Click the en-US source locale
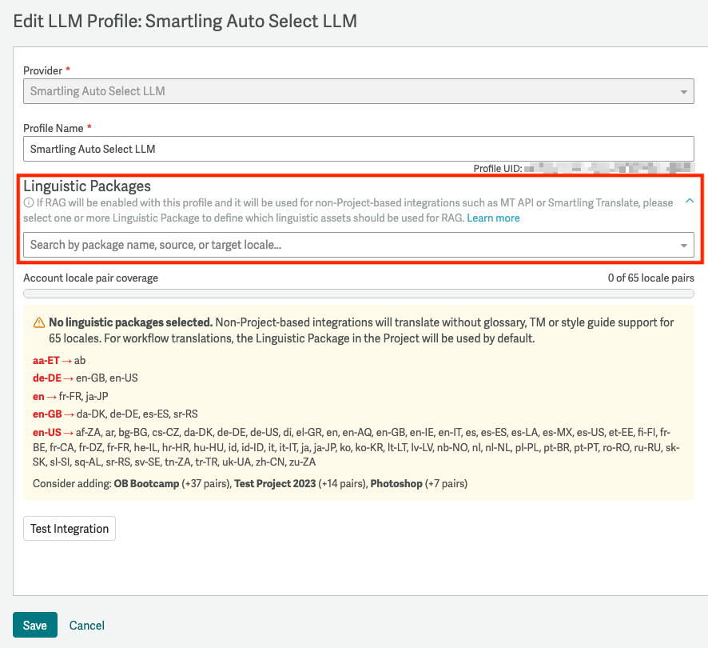This screenshot has height=648, width=708. [47, 432]
